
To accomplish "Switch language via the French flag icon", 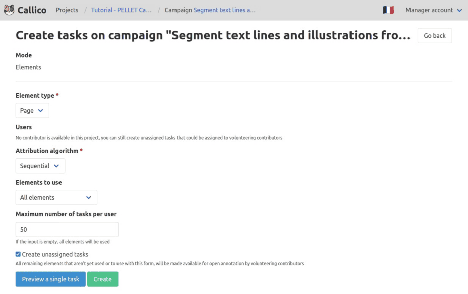I will coord(388,10).
